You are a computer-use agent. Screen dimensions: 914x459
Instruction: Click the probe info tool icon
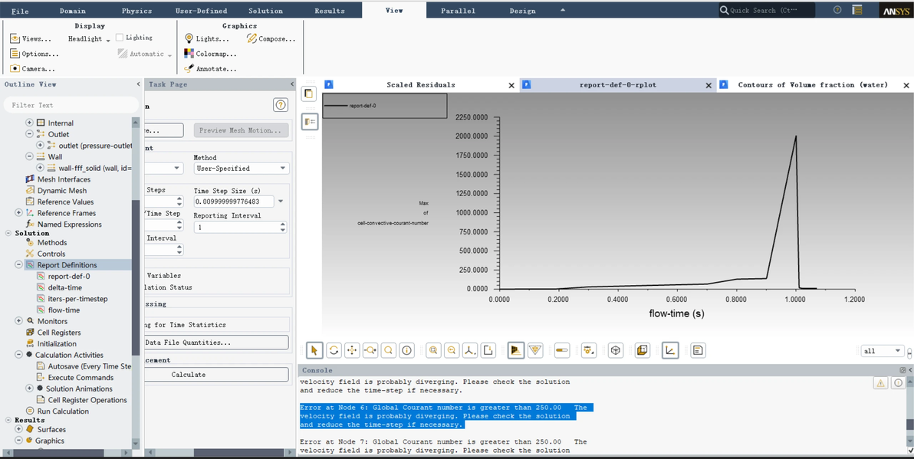407,350
